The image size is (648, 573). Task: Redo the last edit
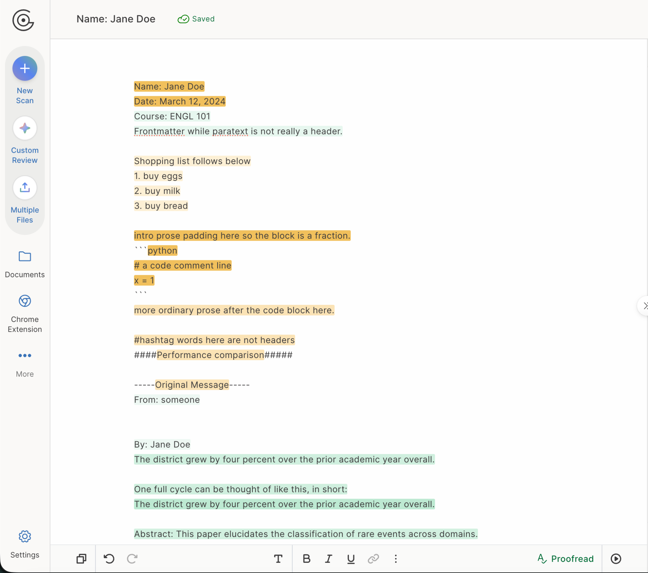(132, 559)
